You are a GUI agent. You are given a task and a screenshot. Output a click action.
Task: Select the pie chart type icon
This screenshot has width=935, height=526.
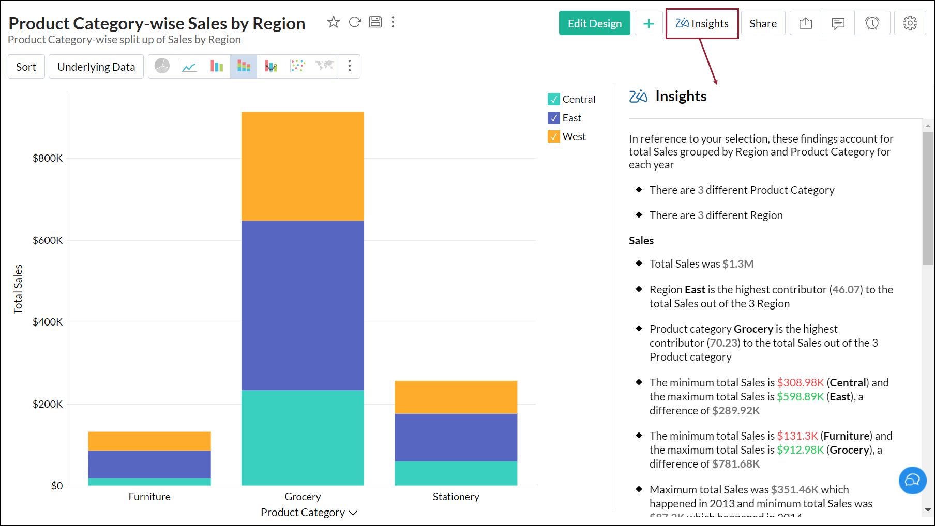[x=162, y=66]
